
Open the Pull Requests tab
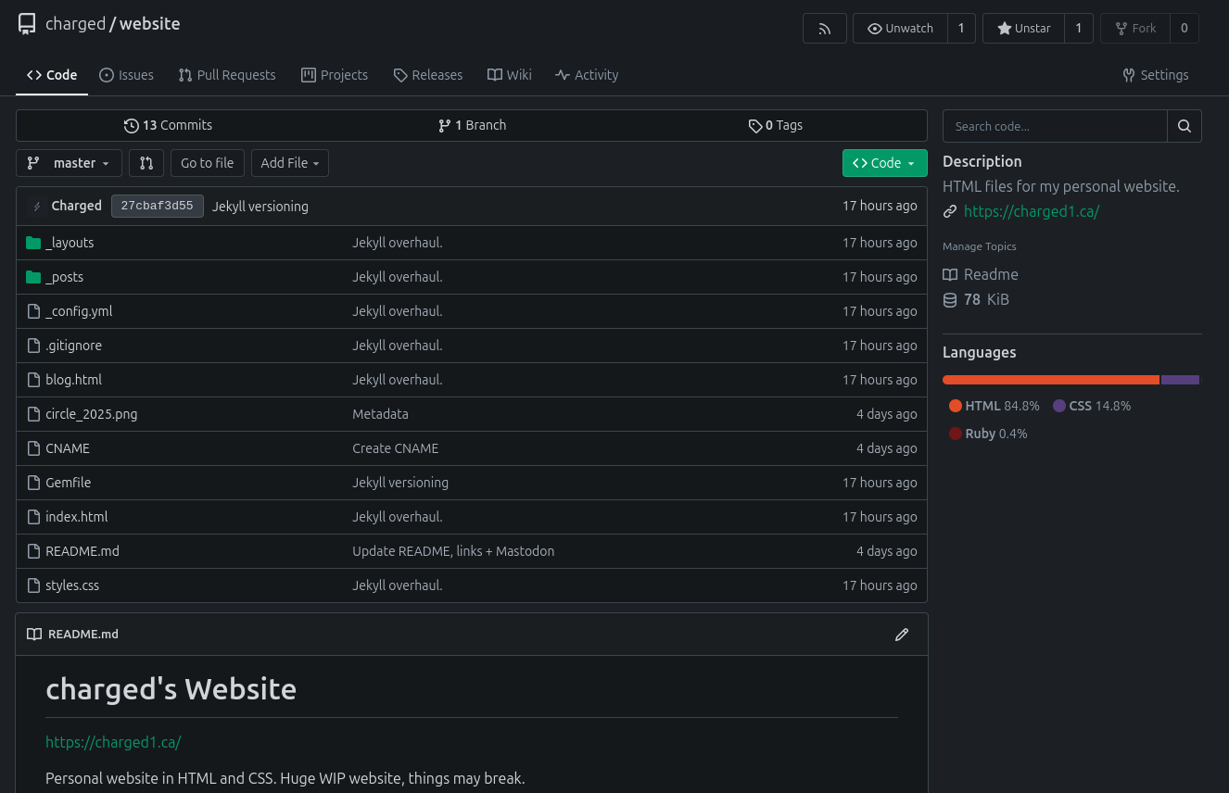point(227,75)
